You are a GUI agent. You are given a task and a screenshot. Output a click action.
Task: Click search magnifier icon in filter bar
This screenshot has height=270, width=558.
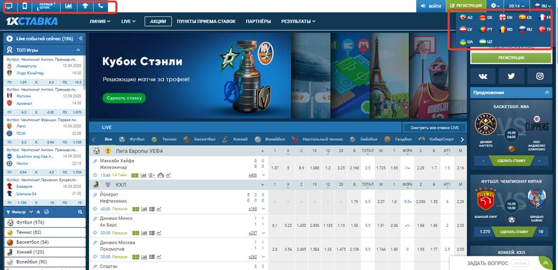pyautogui.click(x=80, y=212)
